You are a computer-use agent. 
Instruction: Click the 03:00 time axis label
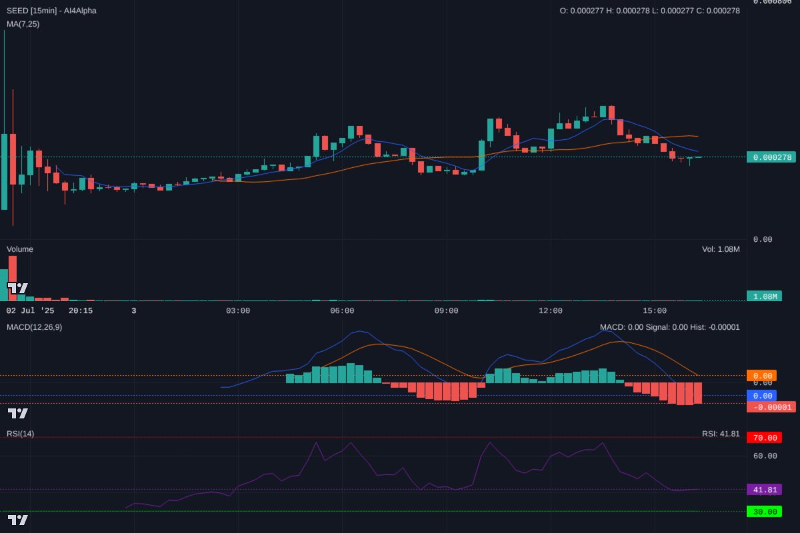(x=238, y=310)
